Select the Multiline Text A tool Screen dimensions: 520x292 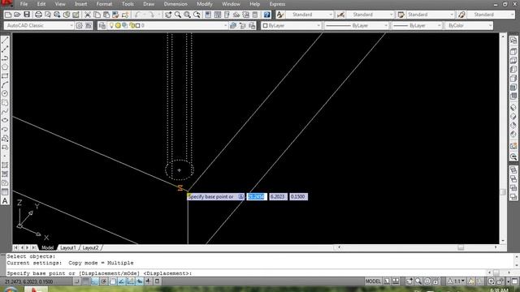[5, 201]
